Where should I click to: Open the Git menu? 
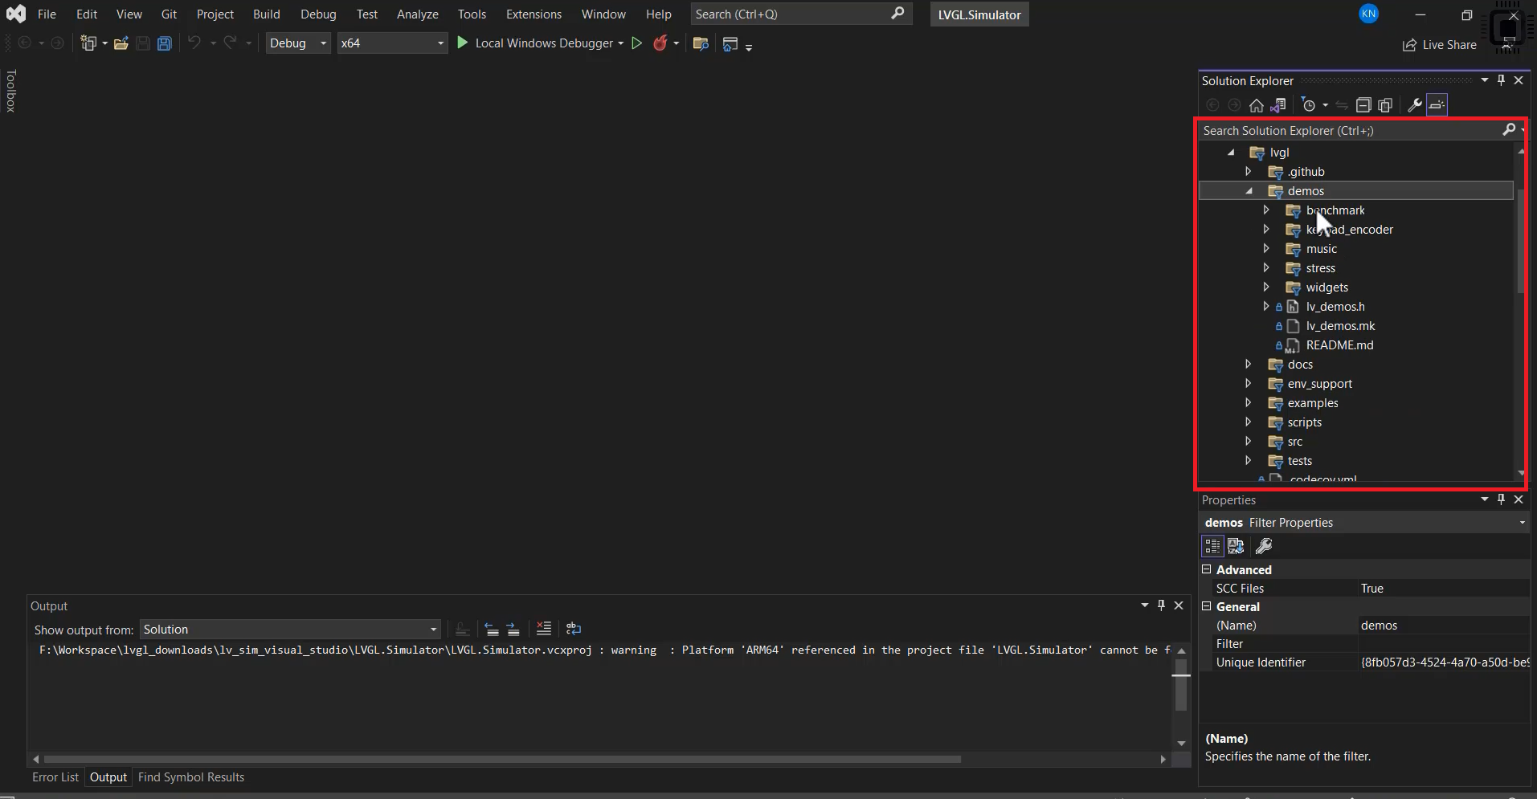pyautogui.click(x=169, y=14)
